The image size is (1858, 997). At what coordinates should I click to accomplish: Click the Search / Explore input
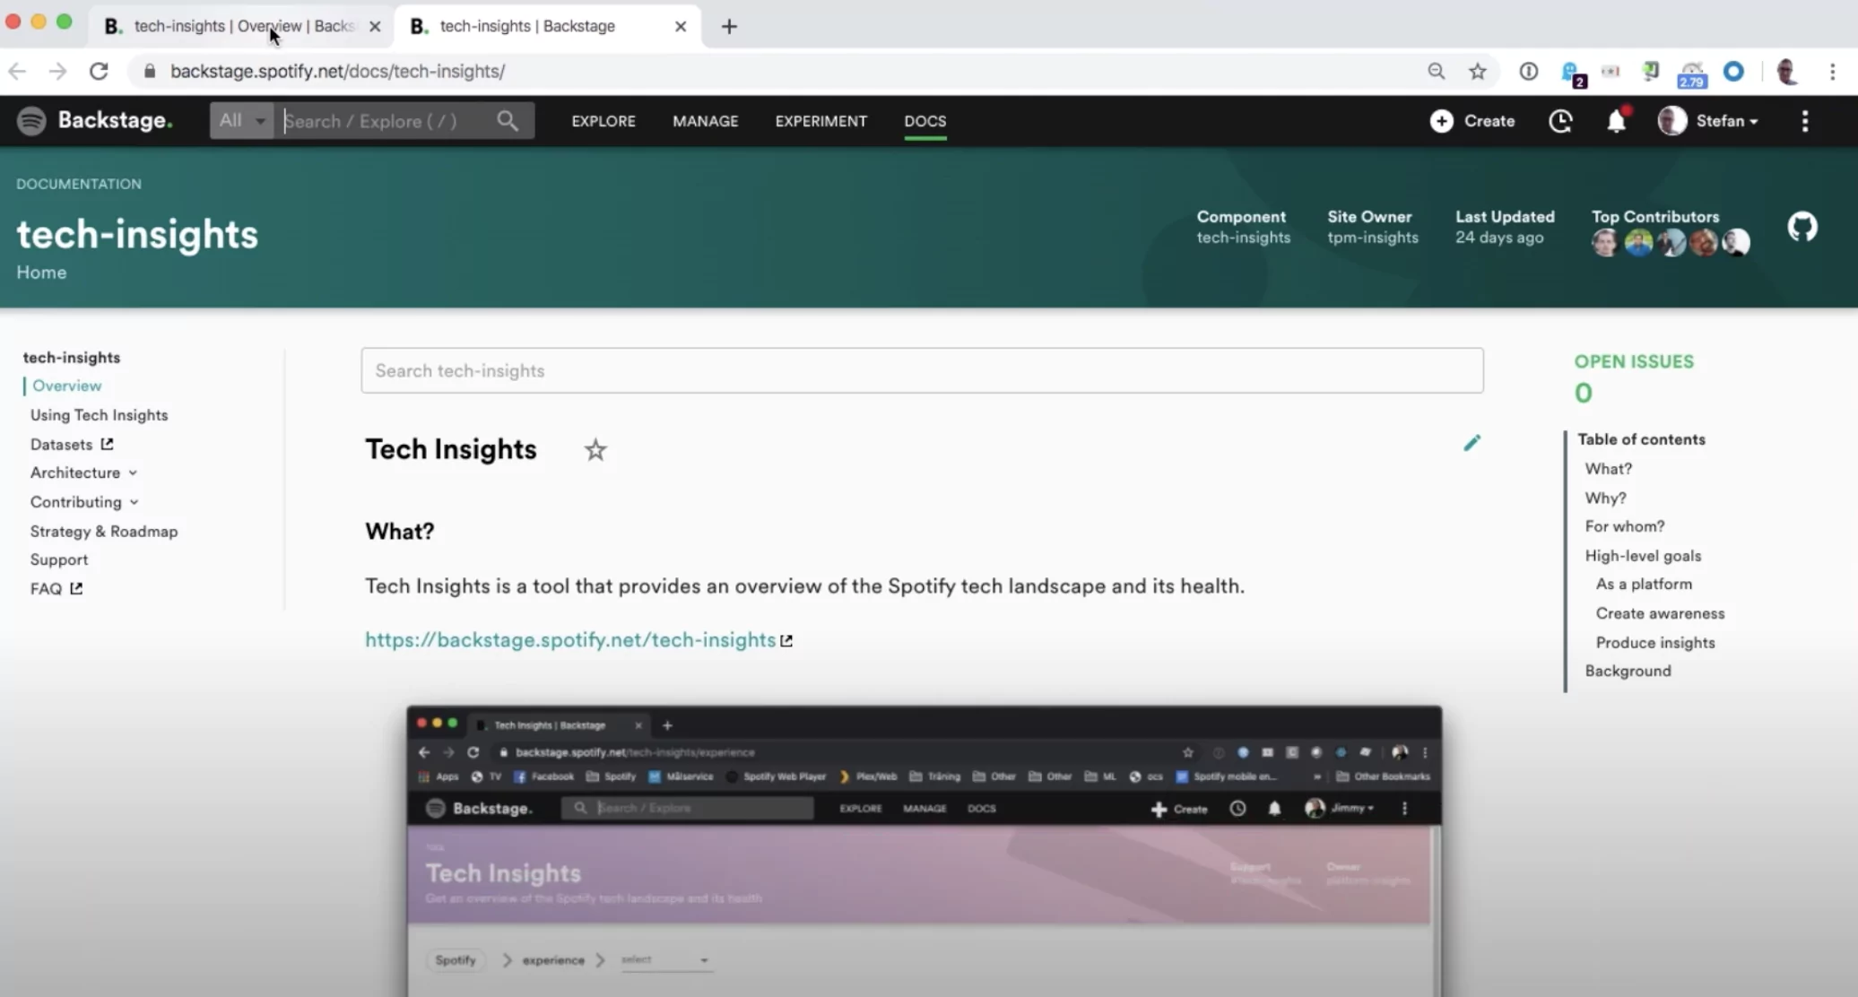click(386, 121)
